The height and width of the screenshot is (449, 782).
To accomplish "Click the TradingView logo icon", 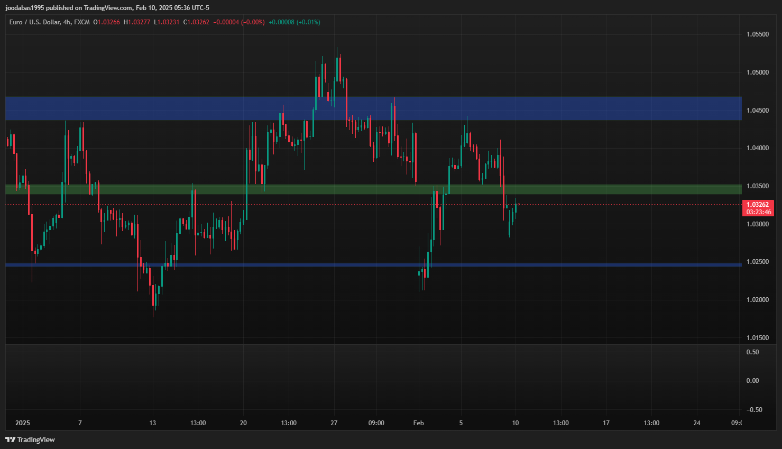I will click(x=10, y=439).
